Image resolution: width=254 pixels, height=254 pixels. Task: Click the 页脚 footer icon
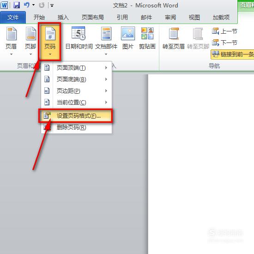tap(30, 34)
